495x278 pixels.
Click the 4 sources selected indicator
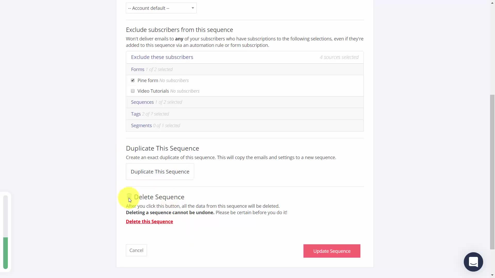tap(339, 57)
